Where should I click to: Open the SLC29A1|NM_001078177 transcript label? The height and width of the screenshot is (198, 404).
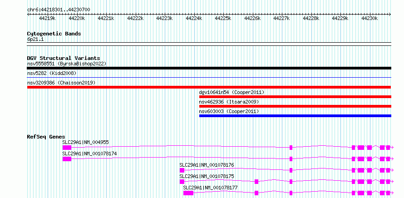210,188
